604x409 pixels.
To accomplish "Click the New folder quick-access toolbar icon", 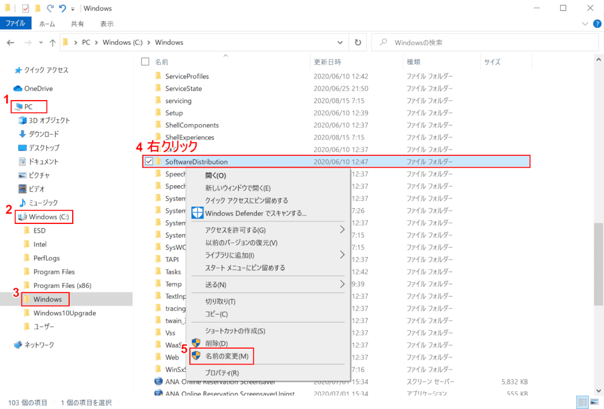I will (x=38, y=8).
